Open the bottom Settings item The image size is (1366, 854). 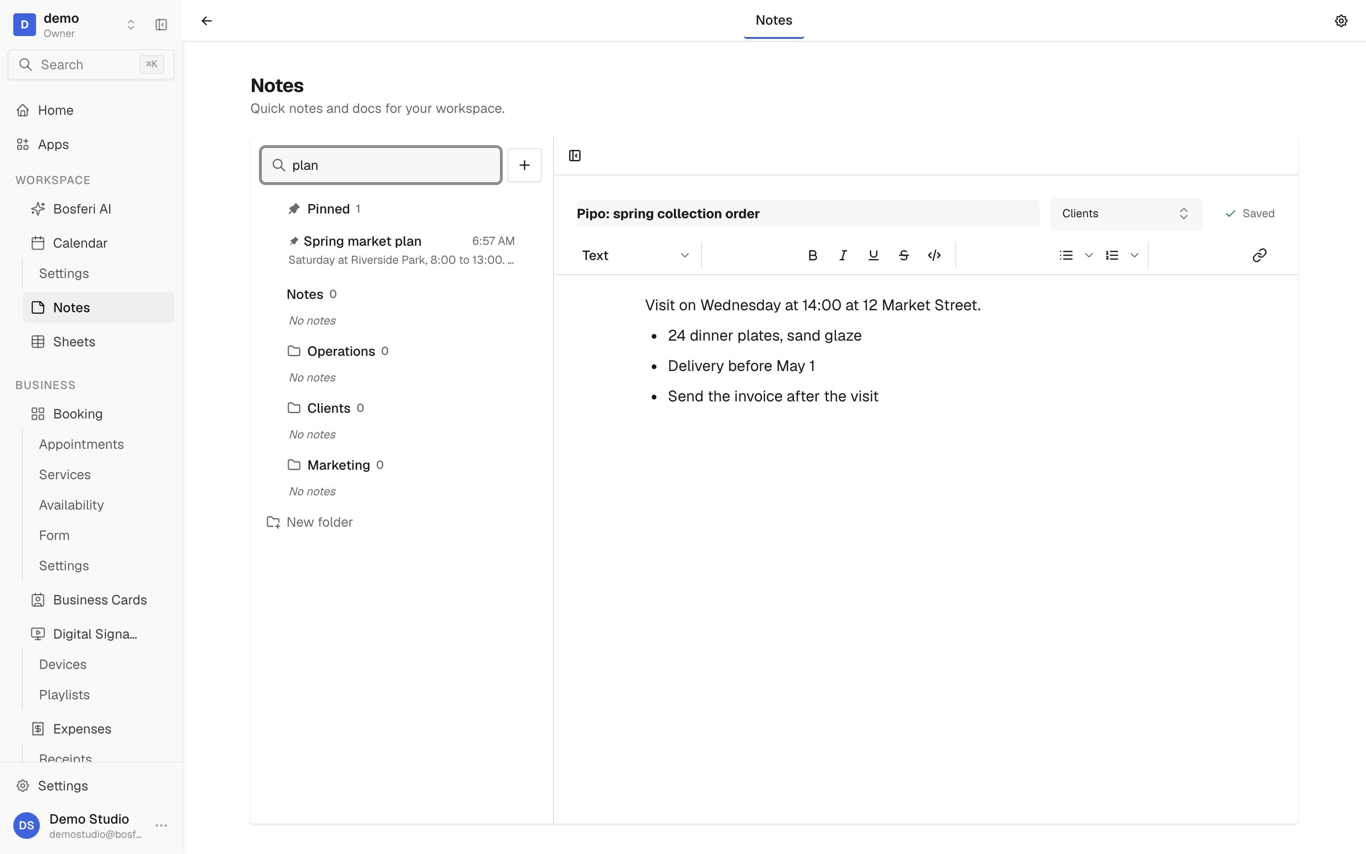pos(91,786)
